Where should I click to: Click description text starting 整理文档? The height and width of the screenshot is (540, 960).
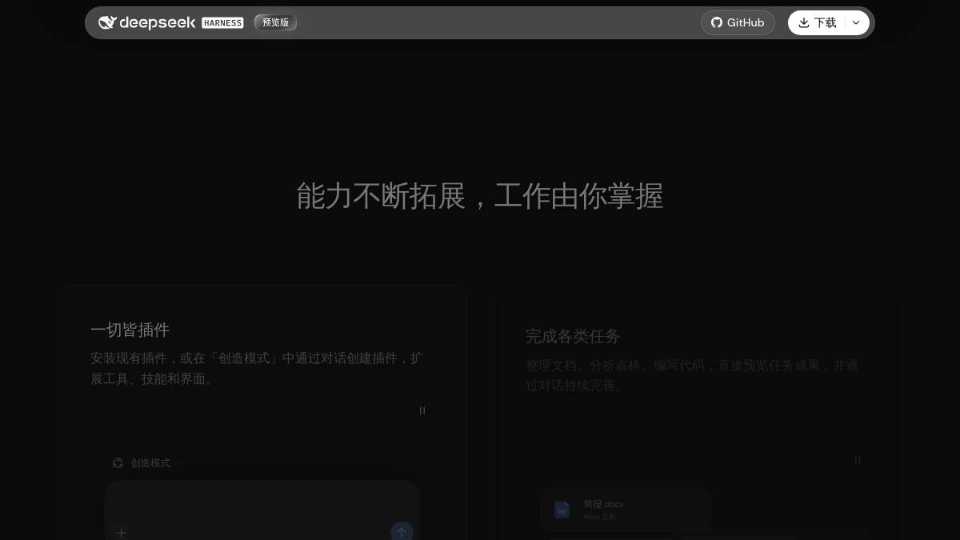[x=692, y=374]
